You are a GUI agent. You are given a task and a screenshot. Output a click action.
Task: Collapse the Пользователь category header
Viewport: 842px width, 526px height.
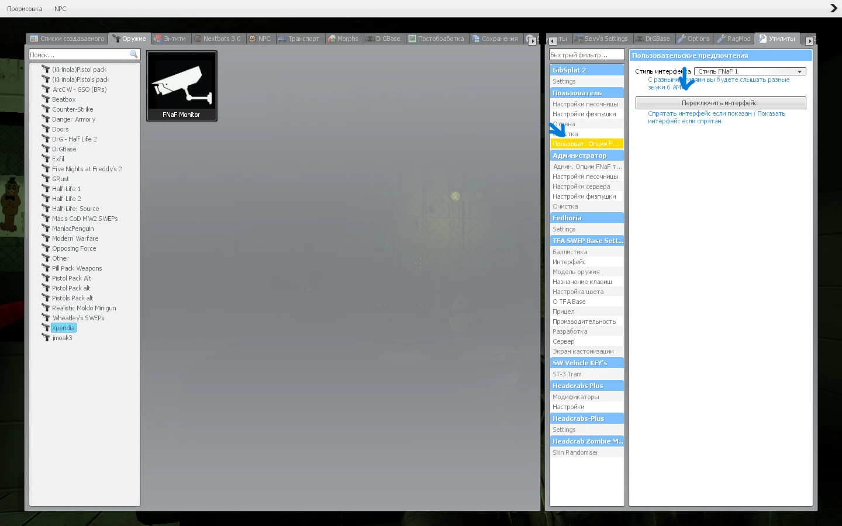pyautogui.click(x=586, y=93)
